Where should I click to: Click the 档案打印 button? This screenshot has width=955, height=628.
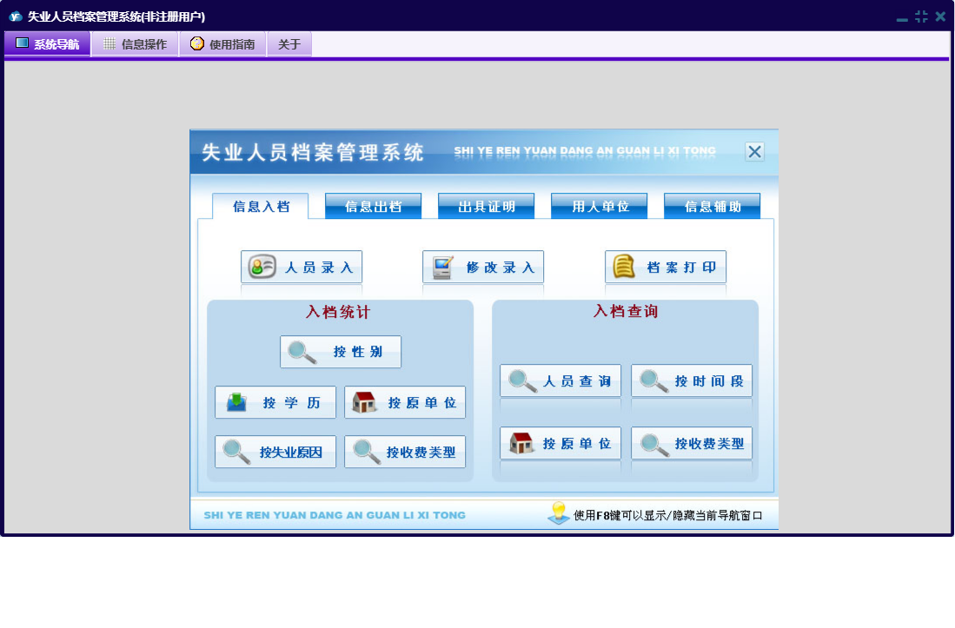[x=665, y=267]
